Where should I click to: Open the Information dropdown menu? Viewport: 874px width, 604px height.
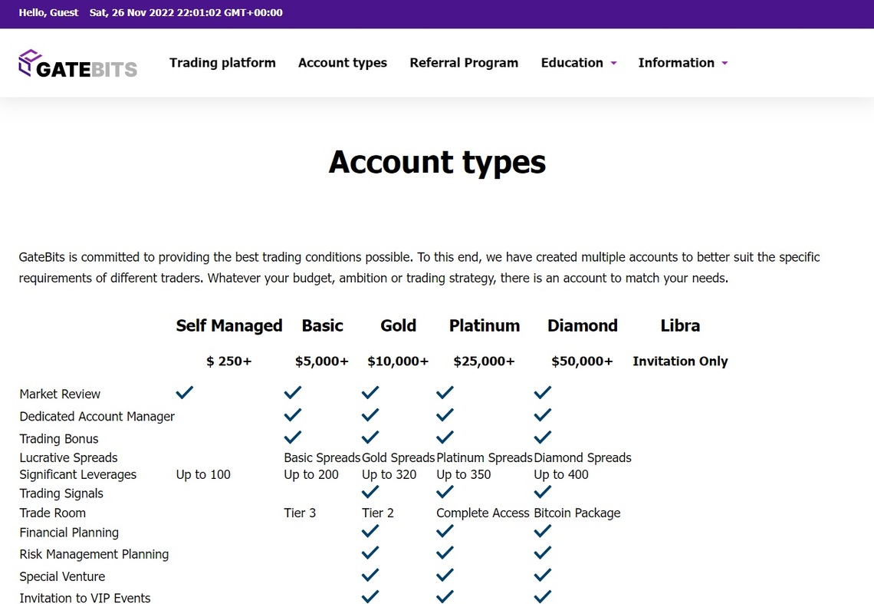(683, 62)
